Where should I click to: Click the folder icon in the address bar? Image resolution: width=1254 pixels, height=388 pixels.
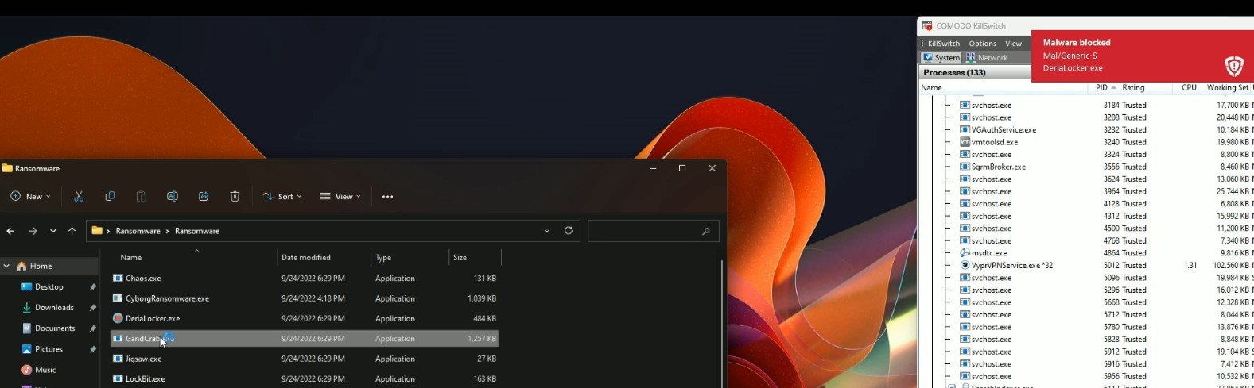point(97,231)
